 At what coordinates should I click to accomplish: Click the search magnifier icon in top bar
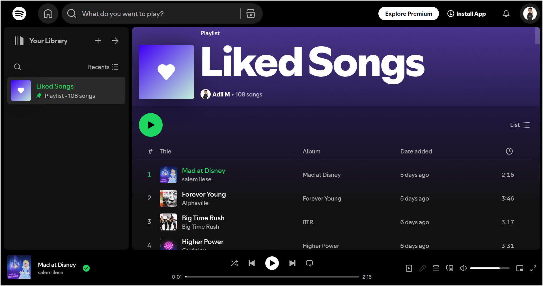[72, 14]
